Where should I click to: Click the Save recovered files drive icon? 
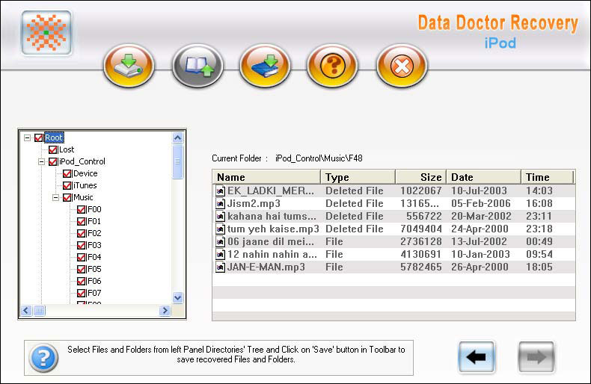[x=129, y=66]
